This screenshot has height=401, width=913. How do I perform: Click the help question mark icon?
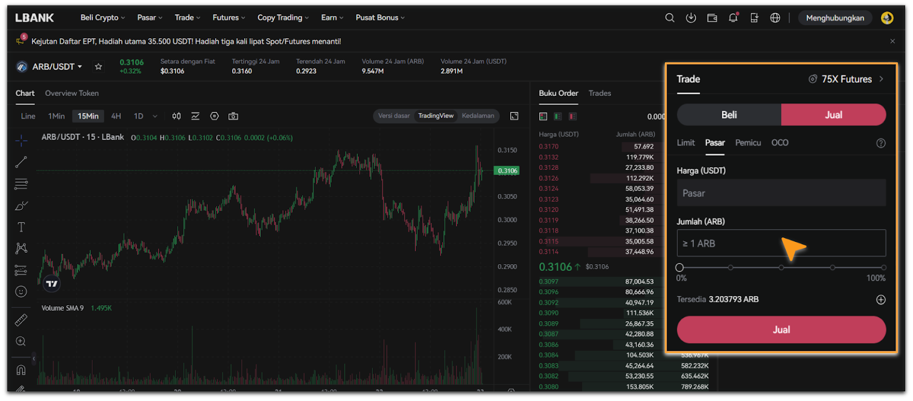coord(881,143)
